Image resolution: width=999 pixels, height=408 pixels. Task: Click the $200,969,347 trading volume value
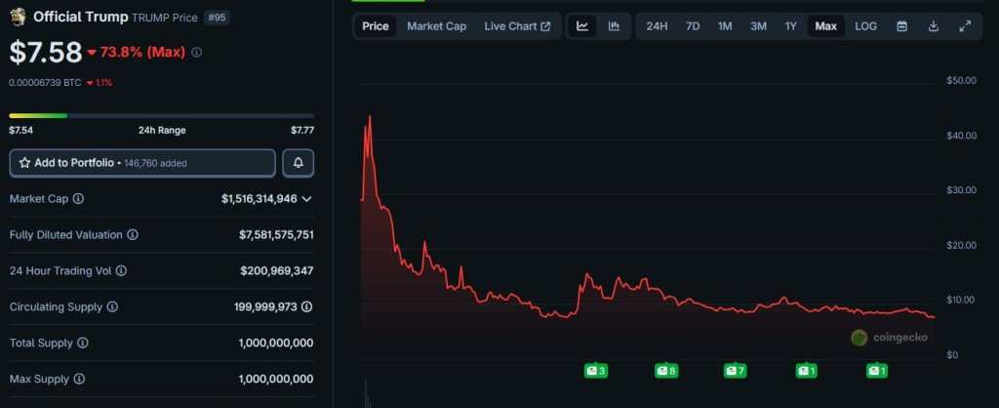(277, 271)
